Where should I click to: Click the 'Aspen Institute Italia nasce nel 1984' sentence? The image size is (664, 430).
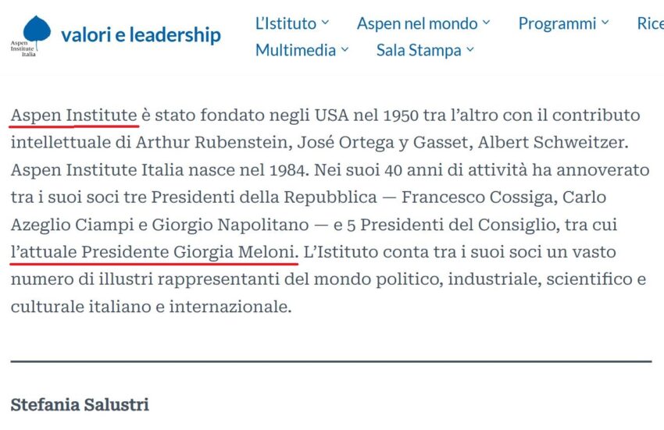160,170
